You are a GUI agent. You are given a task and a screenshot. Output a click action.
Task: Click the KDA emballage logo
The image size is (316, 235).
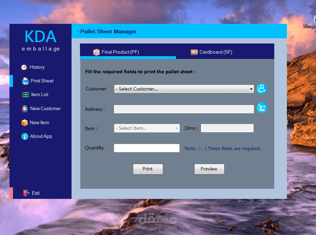tap(40, 40)
